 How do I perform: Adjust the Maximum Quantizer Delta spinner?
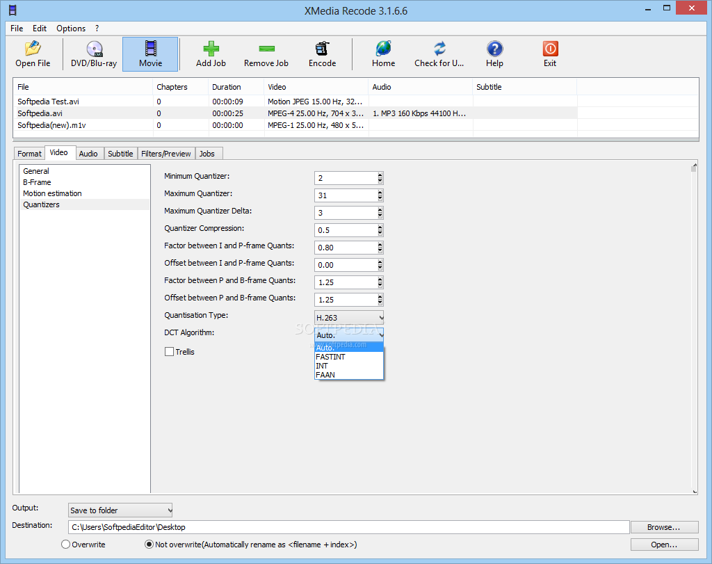380,213
